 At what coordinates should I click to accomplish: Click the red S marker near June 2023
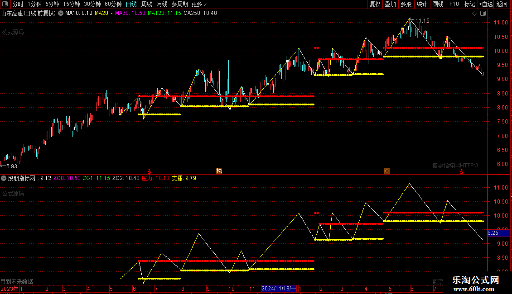149,171
